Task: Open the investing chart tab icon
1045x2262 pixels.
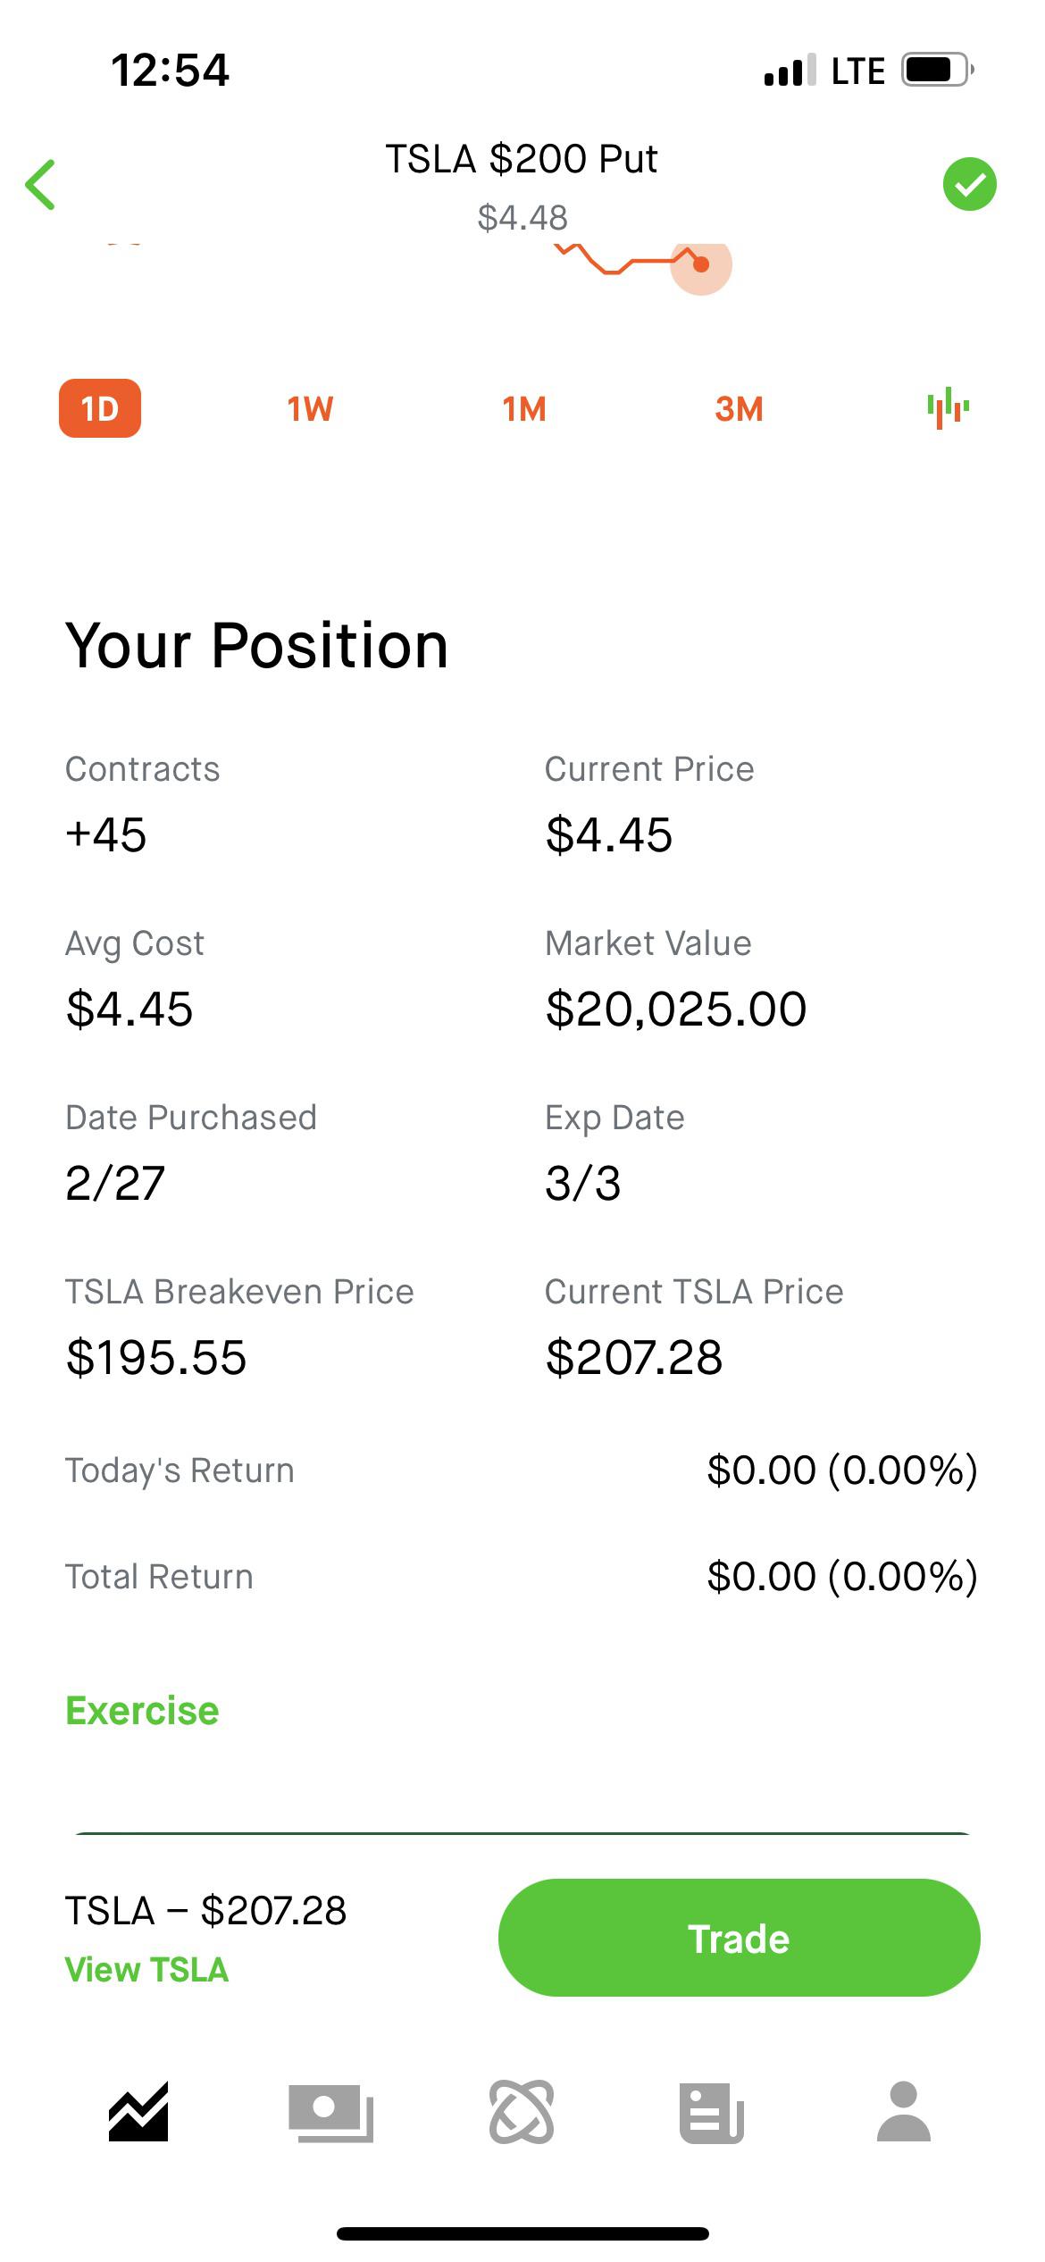Action: coord(138,2112)
